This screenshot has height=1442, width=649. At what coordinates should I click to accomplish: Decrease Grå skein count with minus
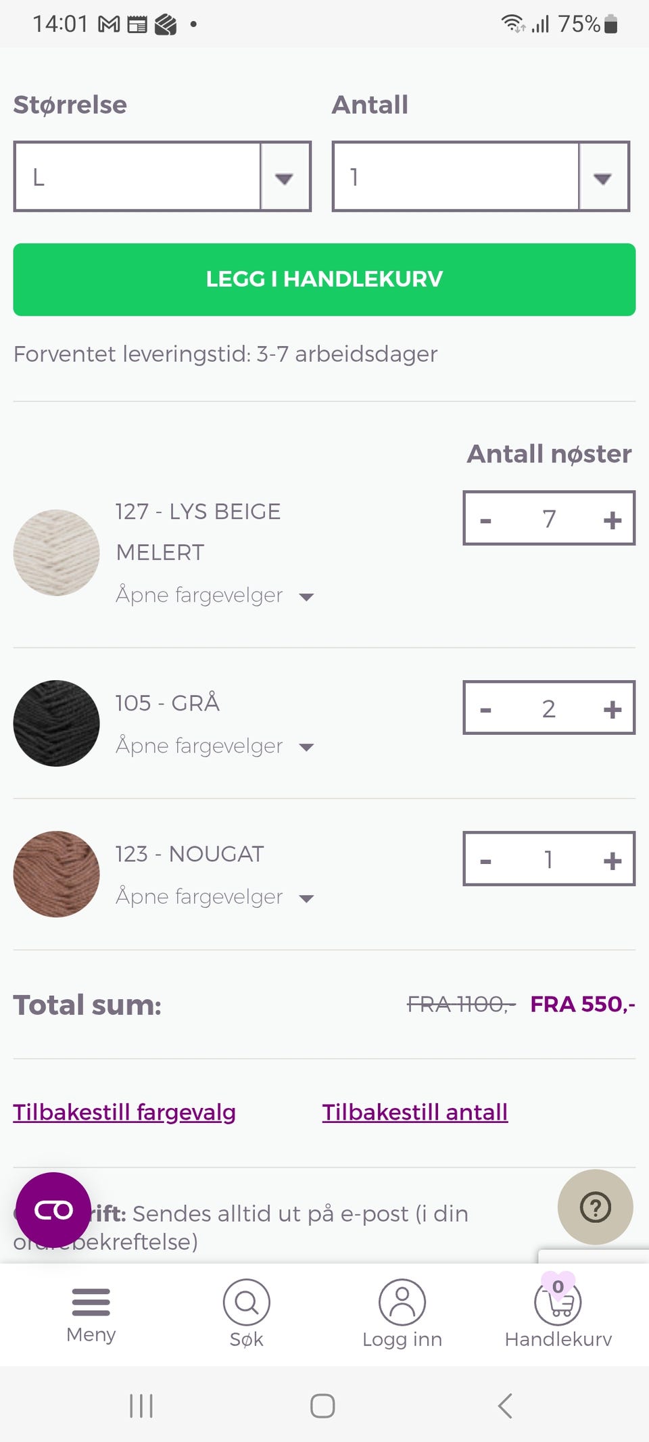(485, 709)
